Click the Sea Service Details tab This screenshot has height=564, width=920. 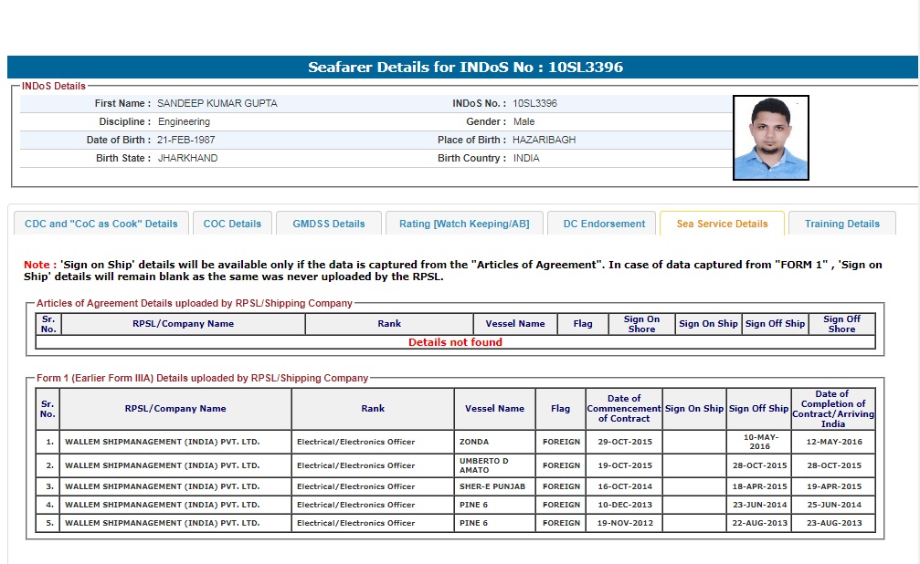(x=722, y=224)
